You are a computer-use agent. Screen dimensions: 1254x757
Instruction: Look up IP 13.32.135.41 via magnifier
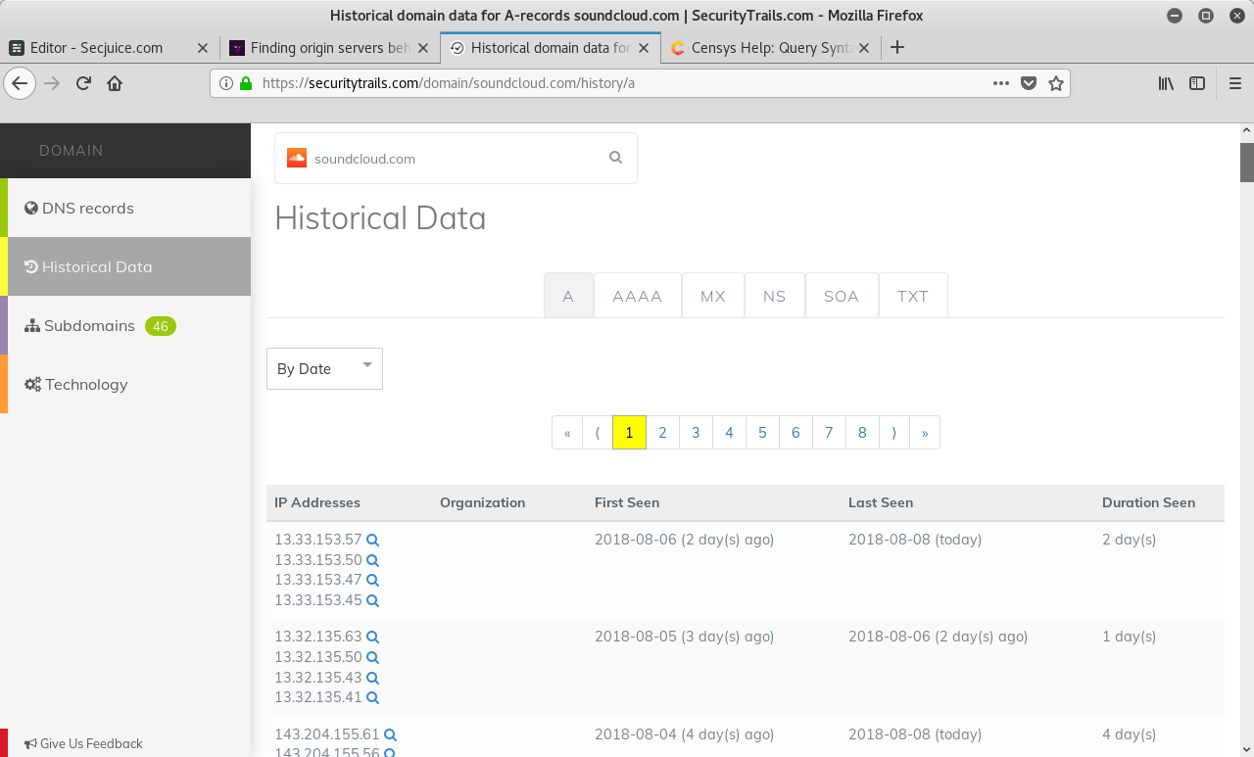[x=372, y=698]
